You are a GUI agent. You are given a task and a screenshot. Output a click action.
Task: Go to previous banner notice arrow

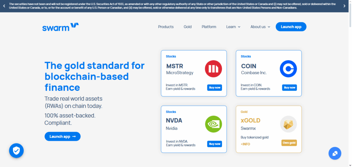pyautogui.click(x=4, y=6)
